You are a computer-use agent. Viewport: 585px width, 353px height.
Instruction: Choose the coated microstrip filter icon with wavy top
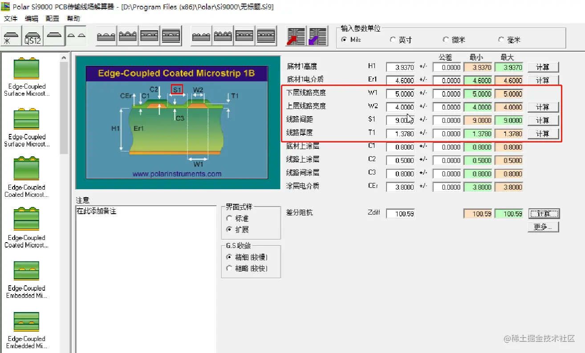tap(128, 36)
